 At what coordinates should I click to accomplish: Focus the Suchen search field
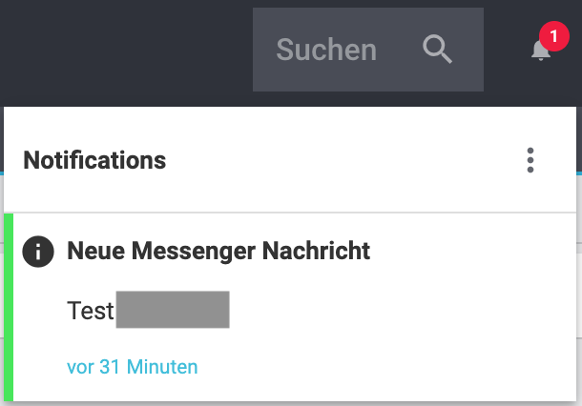tap(343, 50)
